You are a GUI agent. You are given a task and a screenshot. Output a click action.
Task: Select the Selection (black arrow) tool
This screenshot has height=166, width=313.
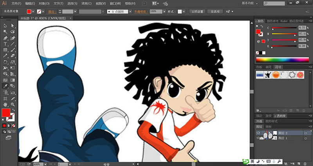point(5,26)
